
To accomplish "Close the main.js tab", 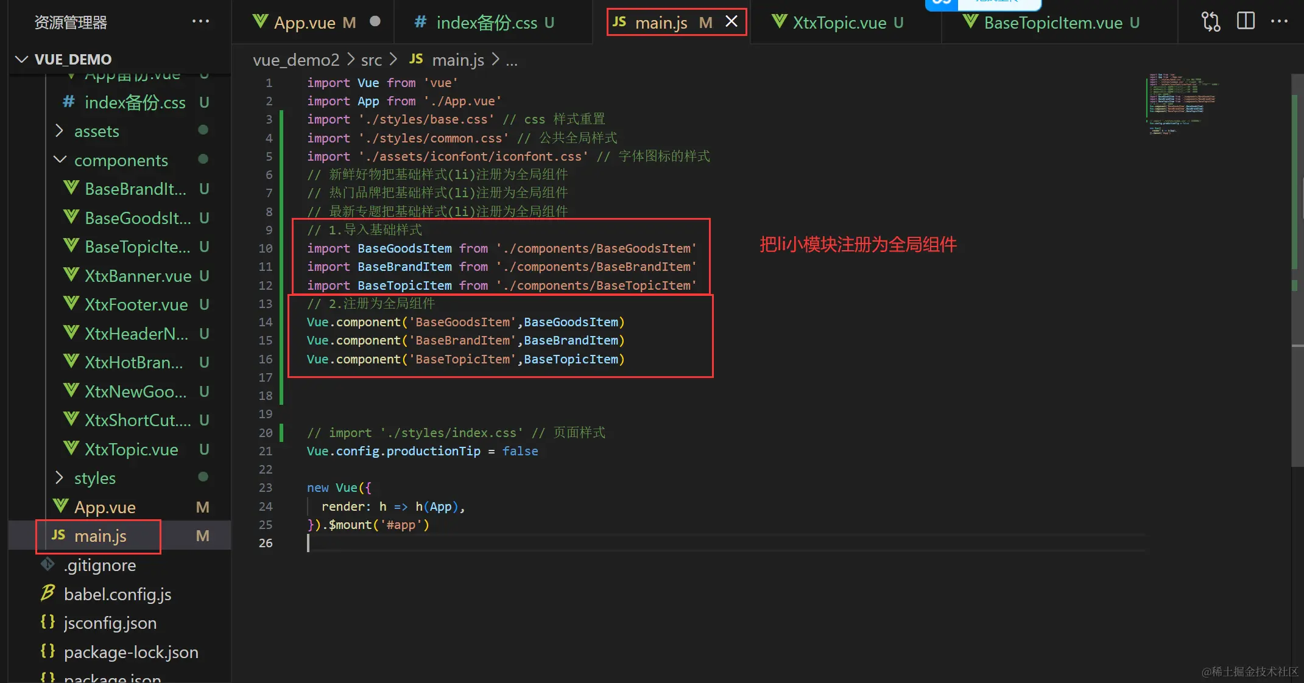I will pos(731,22).
